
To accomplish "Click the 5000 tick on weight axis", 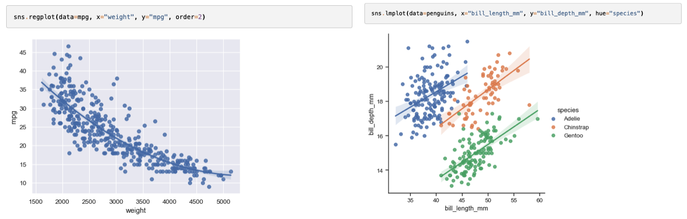I will click(222, 202).
